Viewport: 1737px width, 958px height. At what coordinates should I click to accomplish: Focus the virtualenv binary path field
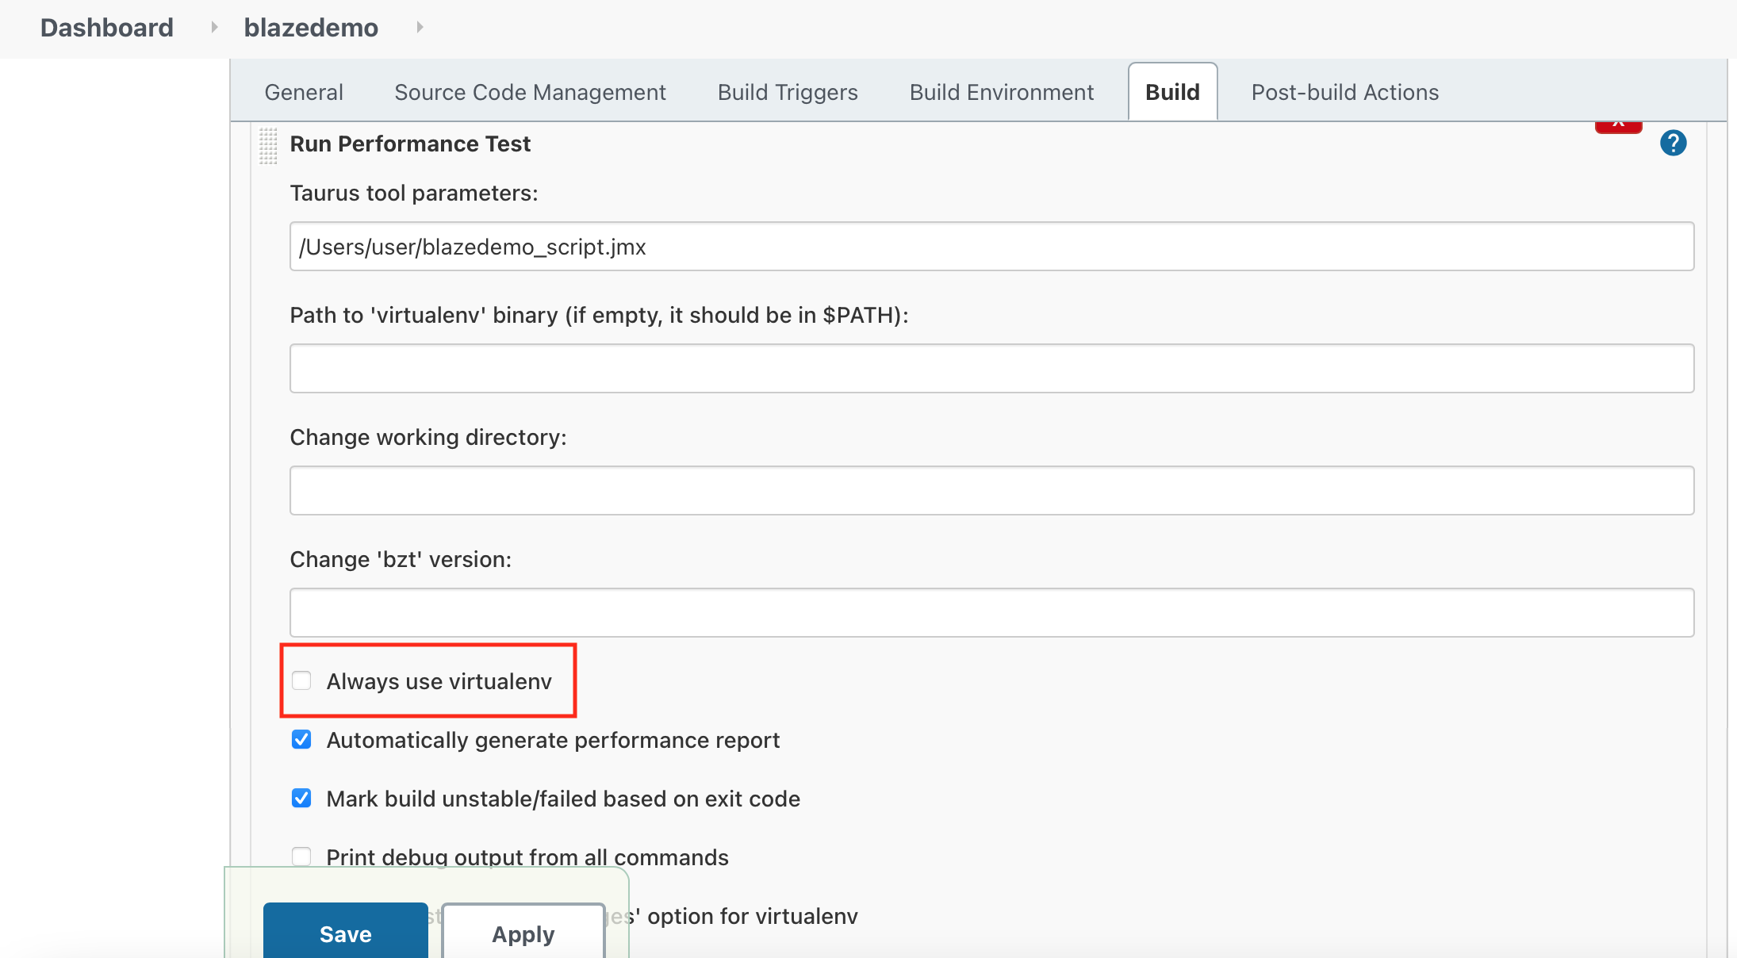point(991,369)
